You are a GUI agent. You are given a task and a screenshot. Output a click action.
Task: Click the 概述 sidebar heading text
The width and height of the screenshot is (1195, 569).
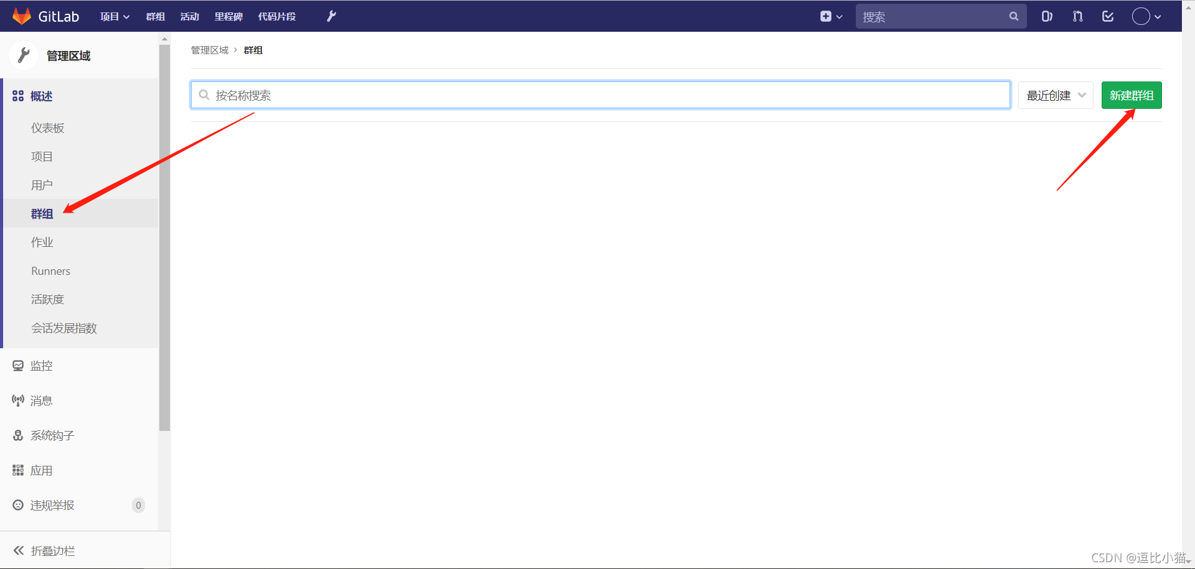point(42,96)
